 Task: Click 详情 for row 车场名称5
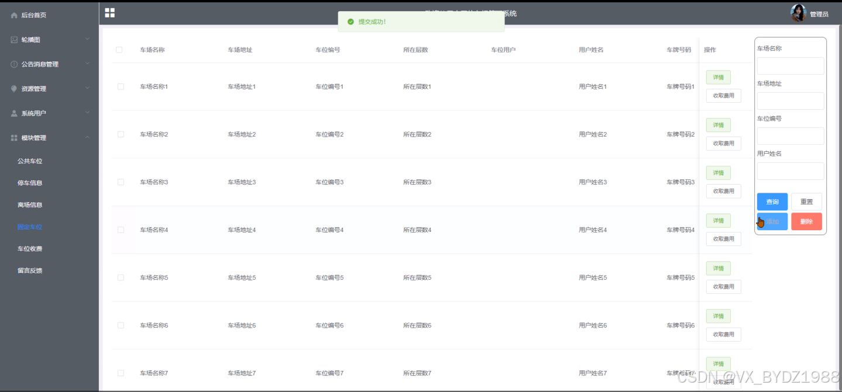coord(719,269)
